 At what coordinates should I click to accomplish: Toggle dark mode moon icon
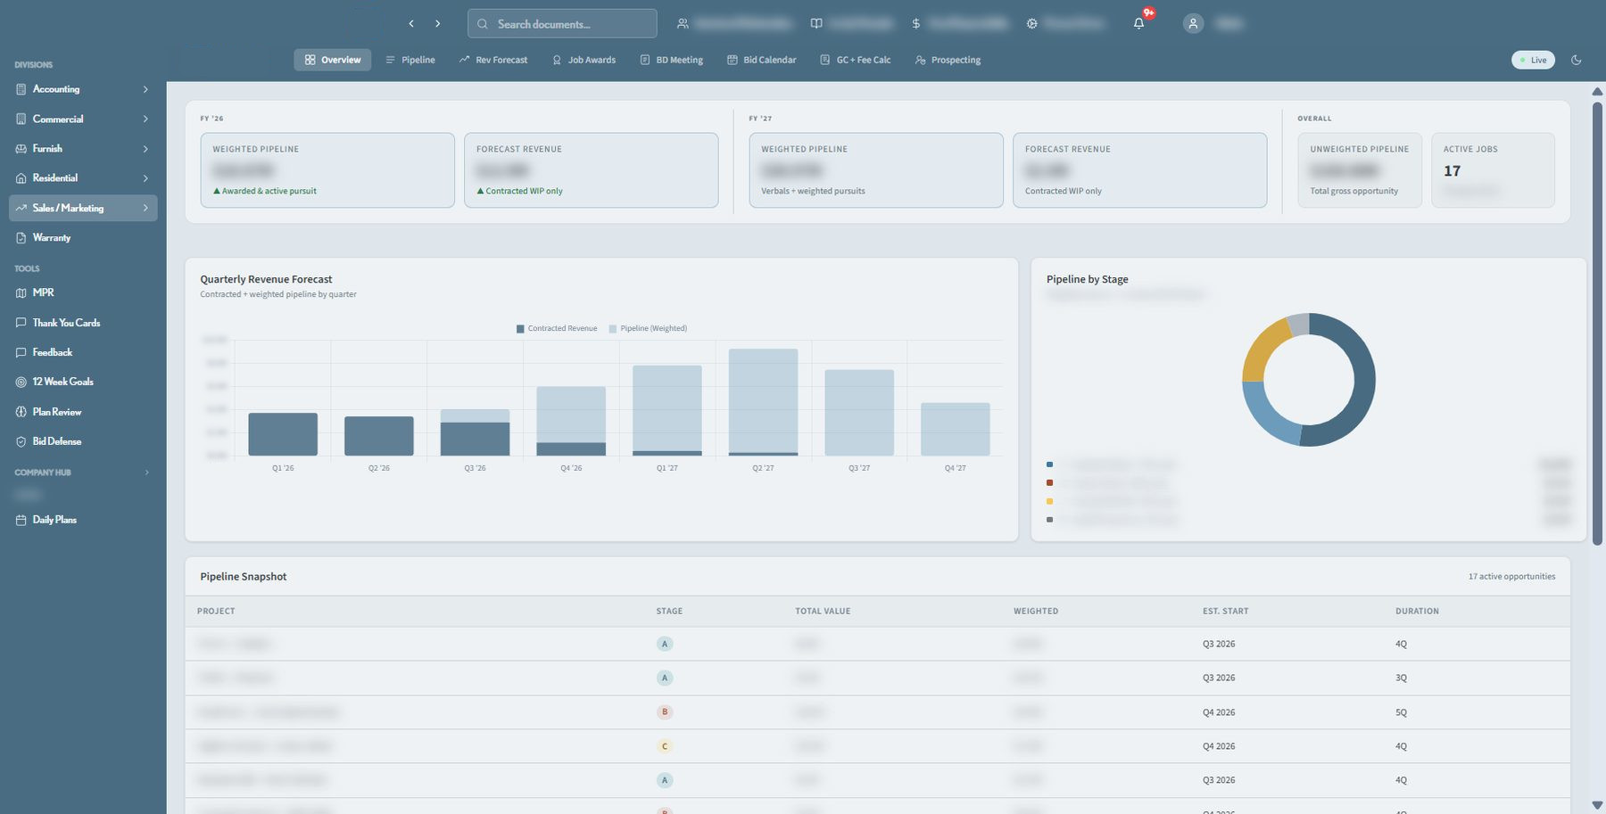tap(1577, 60)
